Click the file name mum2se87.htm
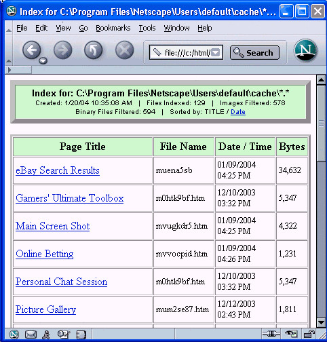The image size is (327, 342). pyautogui.click(x=182, y=309)
